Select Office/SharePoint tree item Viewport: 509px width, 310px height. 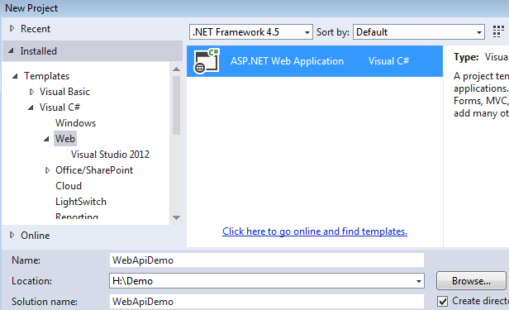(x=94, y=170)
